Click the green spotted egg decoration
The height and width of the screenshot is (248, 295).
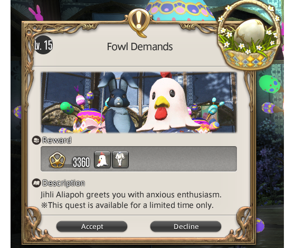tap(270, 84)
